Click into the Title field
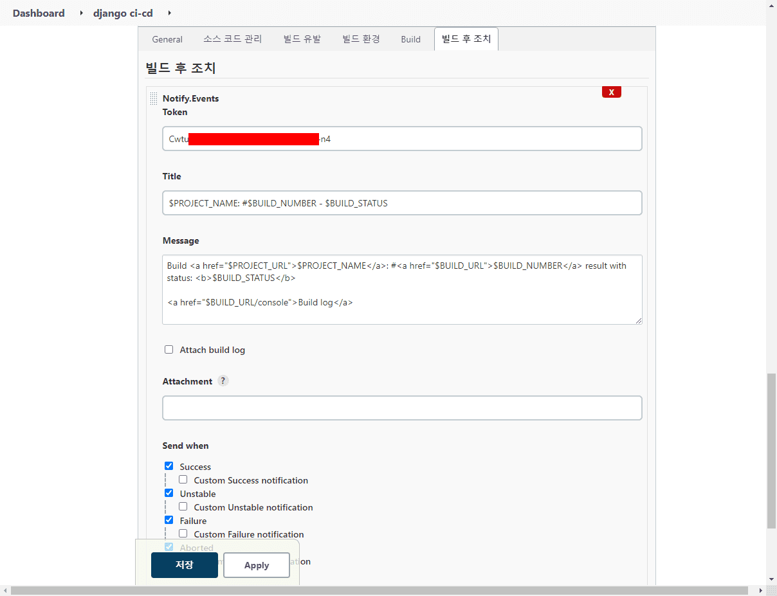777x596 pixels. (402, 203)
